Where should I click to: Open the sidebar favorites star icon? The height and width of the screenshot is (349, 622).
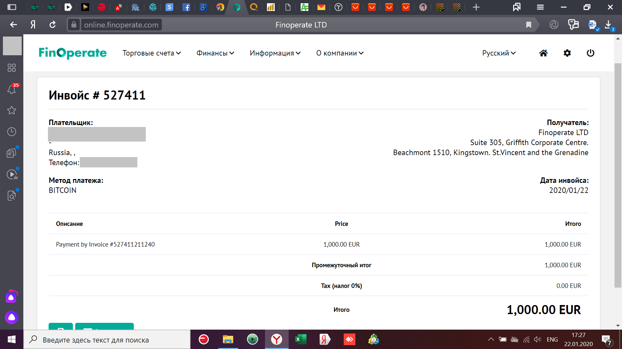click(x=12, y=110)
